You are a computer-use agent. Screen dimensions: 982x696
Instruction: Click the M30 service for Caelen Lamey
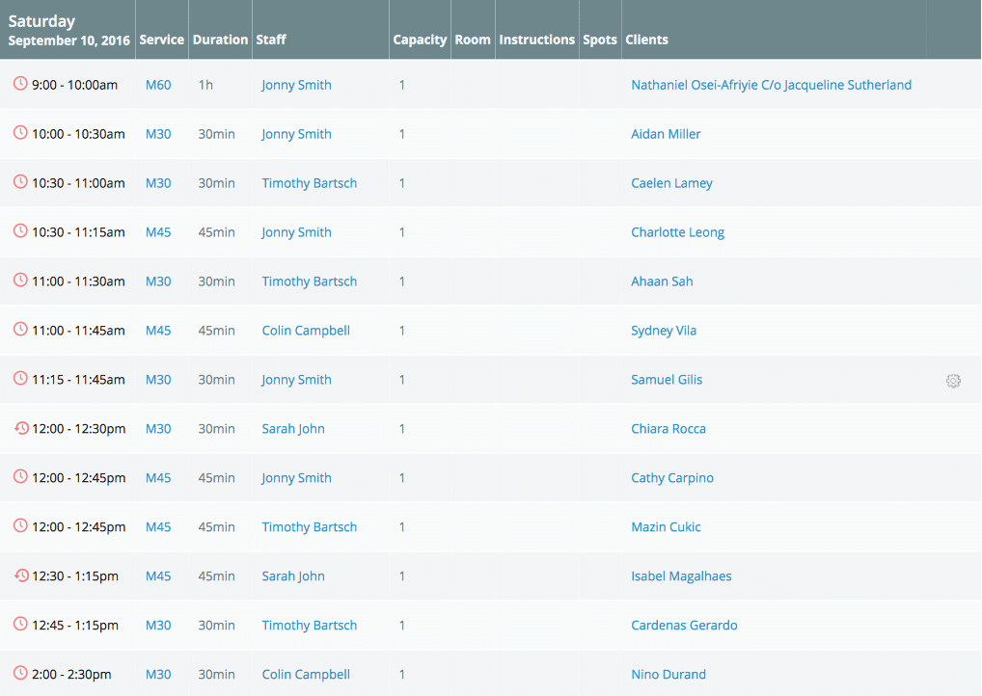click(x=158, y=183)
